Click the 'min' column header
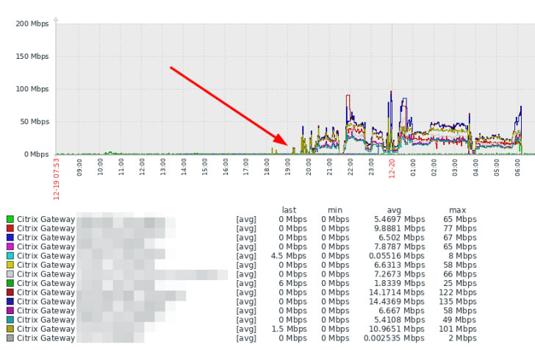Screen dimensions: 535x350 click(x=334, y=210)
